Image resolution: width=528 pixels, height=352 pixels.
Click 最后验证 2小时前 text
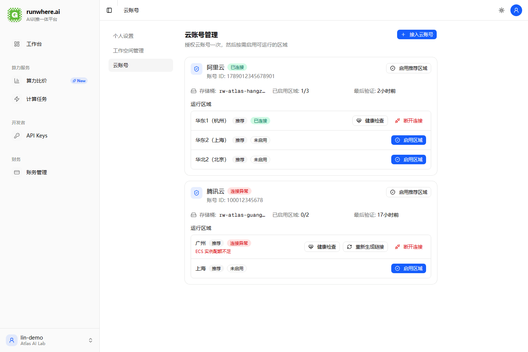375,91
